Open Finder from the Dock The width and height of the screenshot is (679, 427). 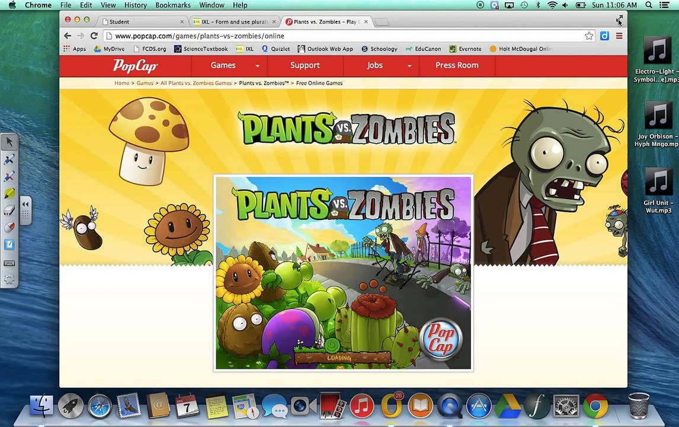pos(41,406)
